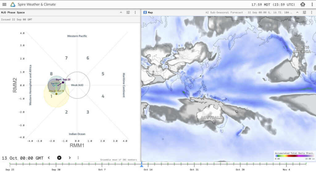Click the 13 Oct 00:00 GMT time display
This screenshot has height=172, width=316.
tap(23, 158)
